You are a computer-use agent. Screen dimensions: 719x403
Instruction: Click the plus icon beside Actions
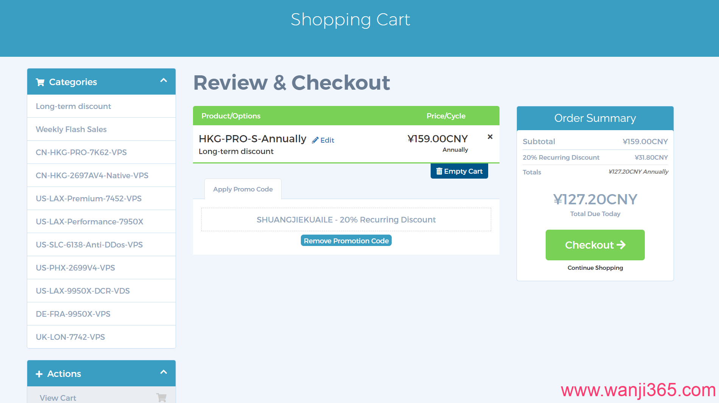pyautogui.click(x=39, y=374)
